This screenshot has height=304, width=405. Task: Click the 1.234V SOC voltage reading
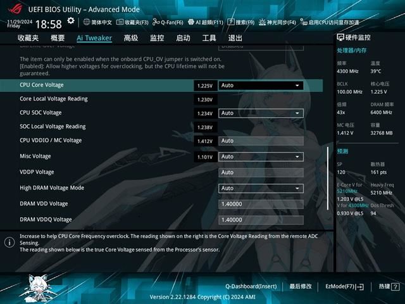pos(205,113)
